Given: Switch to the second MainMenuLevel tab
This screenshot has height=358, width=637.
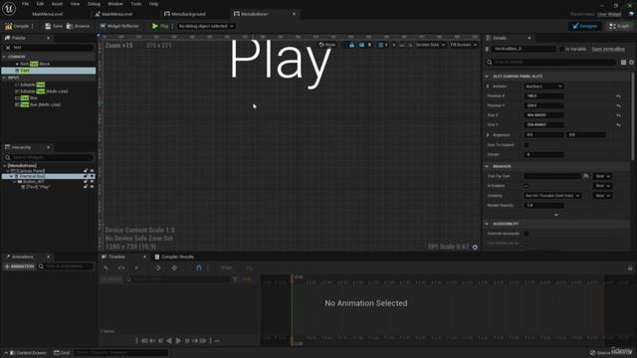Looking at the screenshot, I should click(113, 14).
